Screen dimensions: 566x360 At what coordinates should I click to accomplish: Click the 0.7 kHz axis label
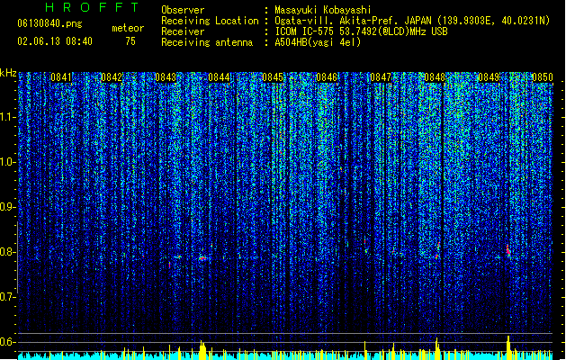pyautogui.click(x=8, y=297)
